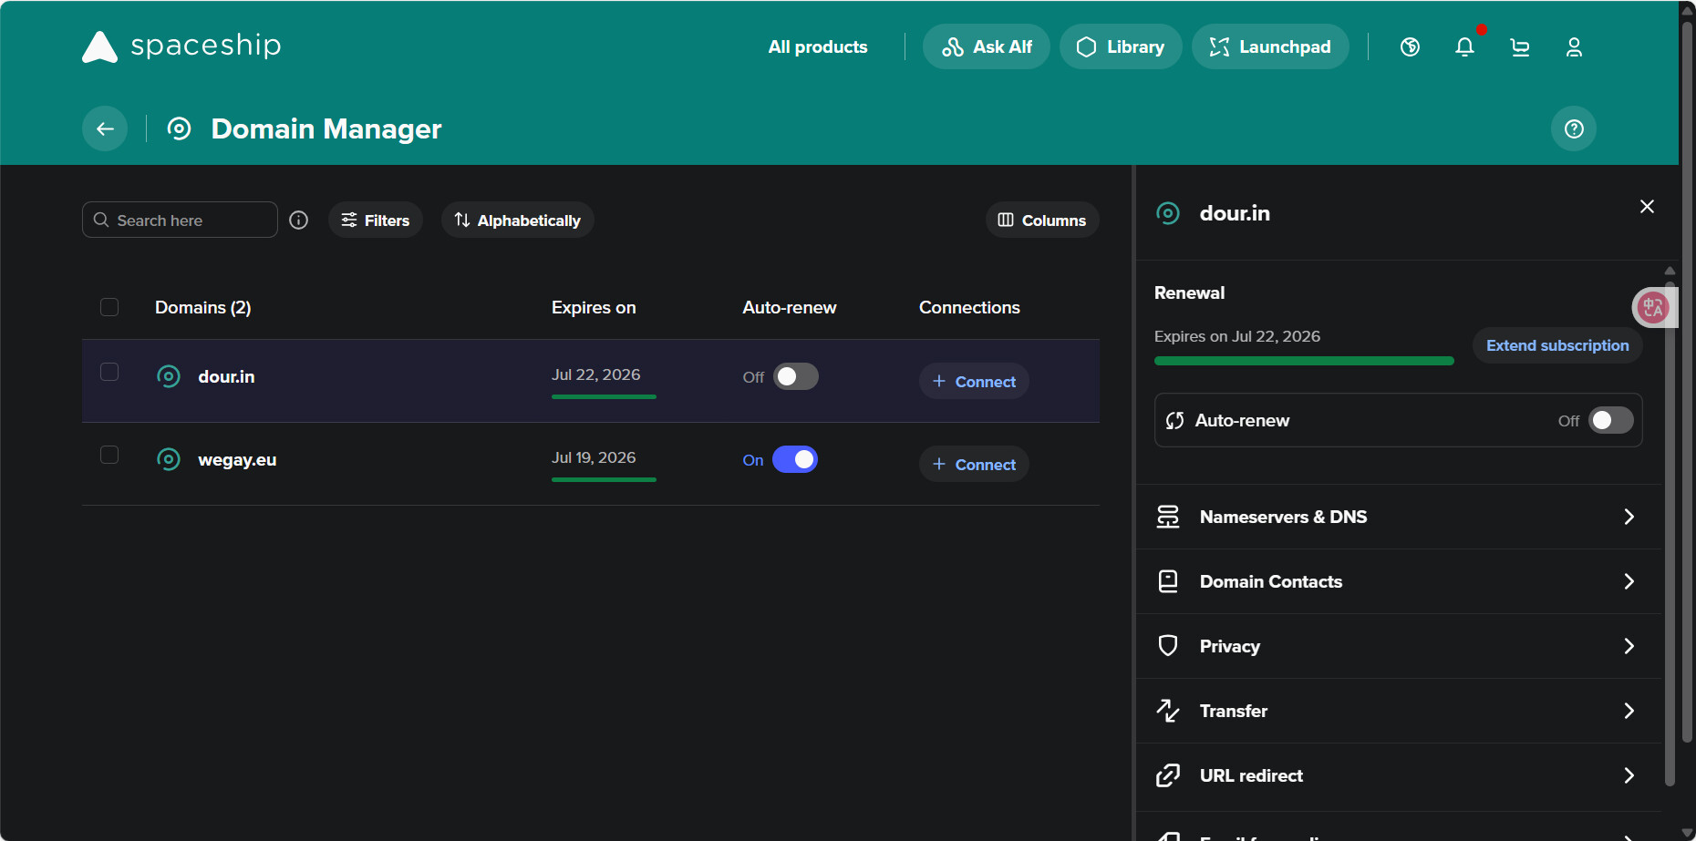The image size is (1696, 841).
Task: Select all domains checkbox
Action: [x=109, y=307]
